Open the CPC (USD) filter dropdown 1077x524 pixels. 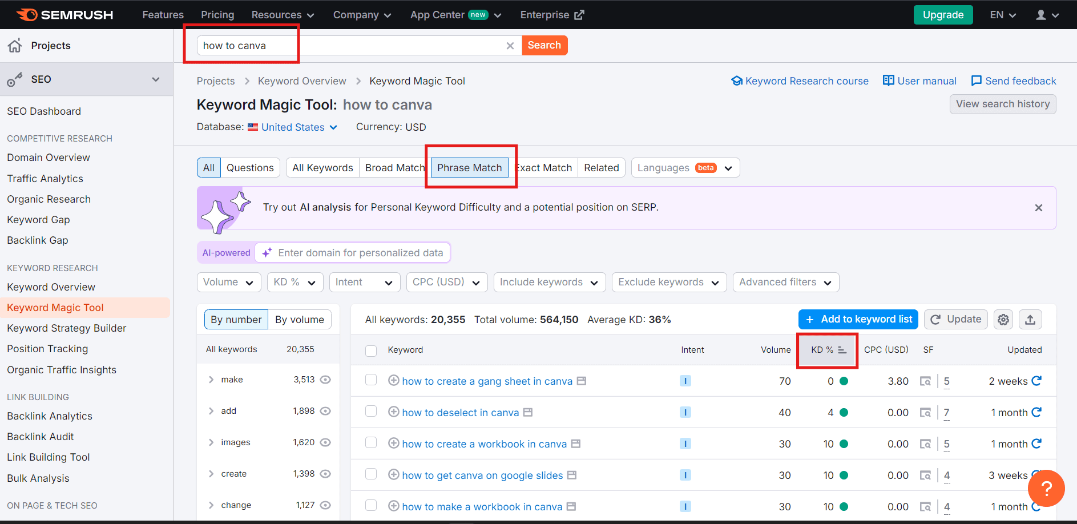[x=447, y=282]
